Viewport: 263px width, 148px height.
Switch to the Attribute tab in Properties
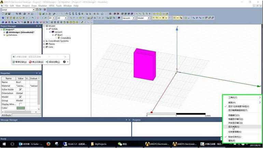[6, 115]
